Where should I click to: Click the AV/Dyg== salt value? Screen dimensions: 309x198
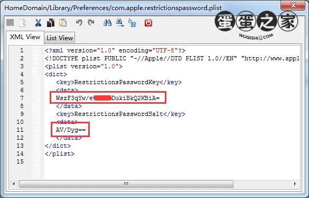pos(71,130)
